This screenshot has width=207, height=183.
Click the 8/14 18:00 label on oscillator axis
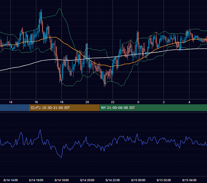click(x=62, y=180)
